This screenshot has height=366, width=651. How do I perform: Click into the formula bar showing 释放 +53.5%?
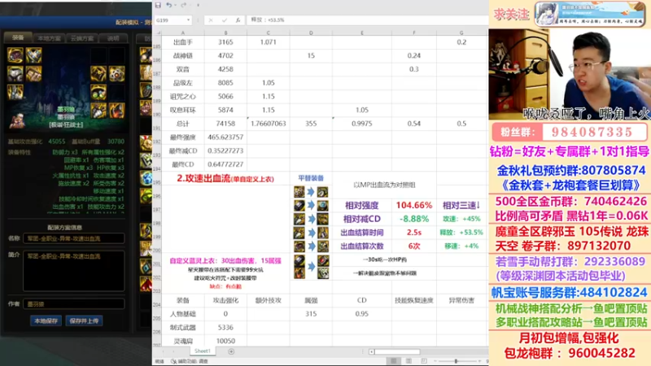point(368,20)
